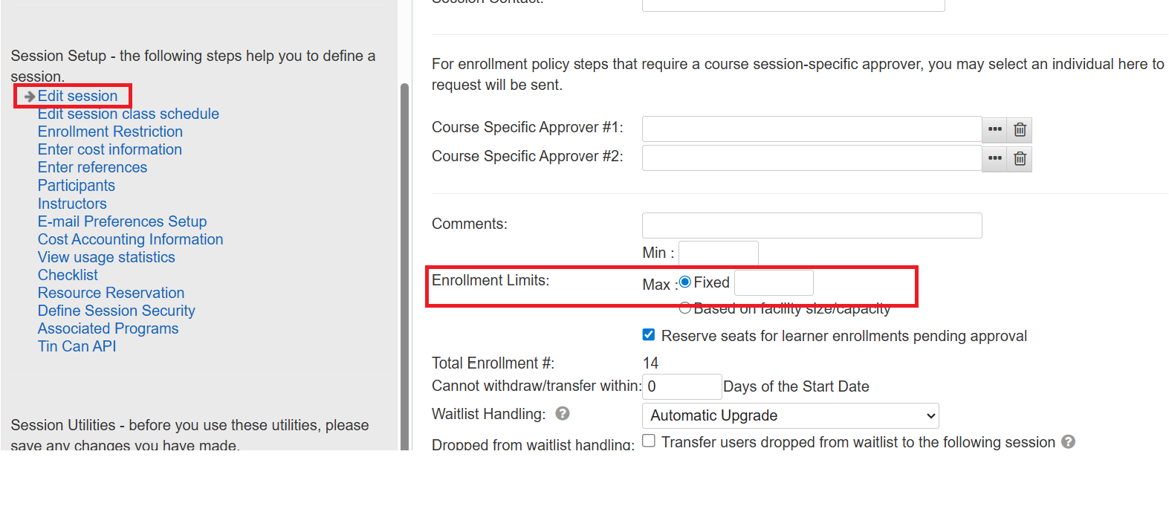Open lookup for Course Specific Approver #2

point(994,158)
